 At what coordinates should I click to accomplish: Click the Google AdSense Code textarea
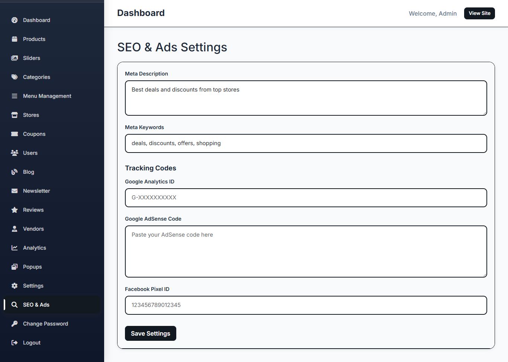(306, 252)
